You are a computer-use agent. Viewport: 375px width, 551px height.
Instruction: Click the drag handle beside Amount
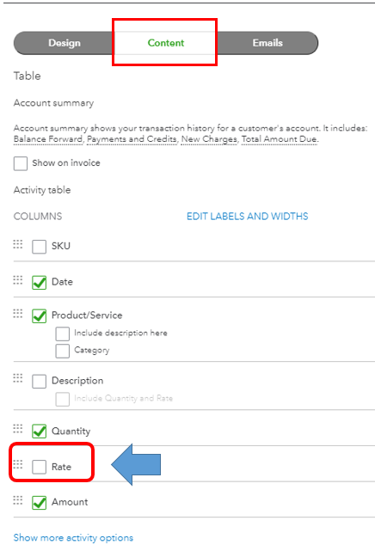pyautogui.click(x=17, y=499)
